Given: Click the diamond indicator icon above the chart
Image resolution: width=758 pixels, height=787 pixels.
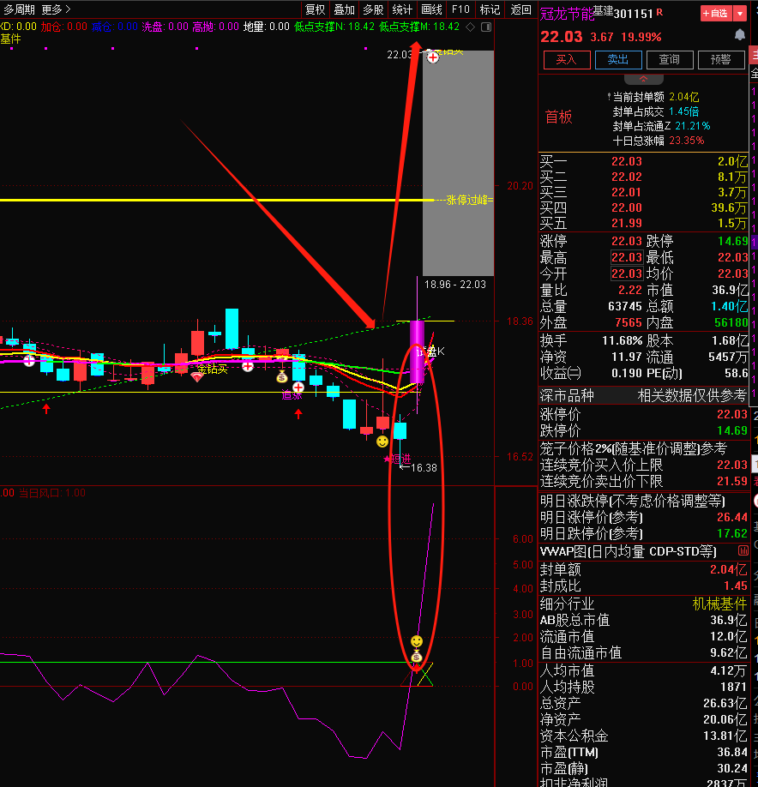Looking at the screenshot, I should (x=471, y=27).
